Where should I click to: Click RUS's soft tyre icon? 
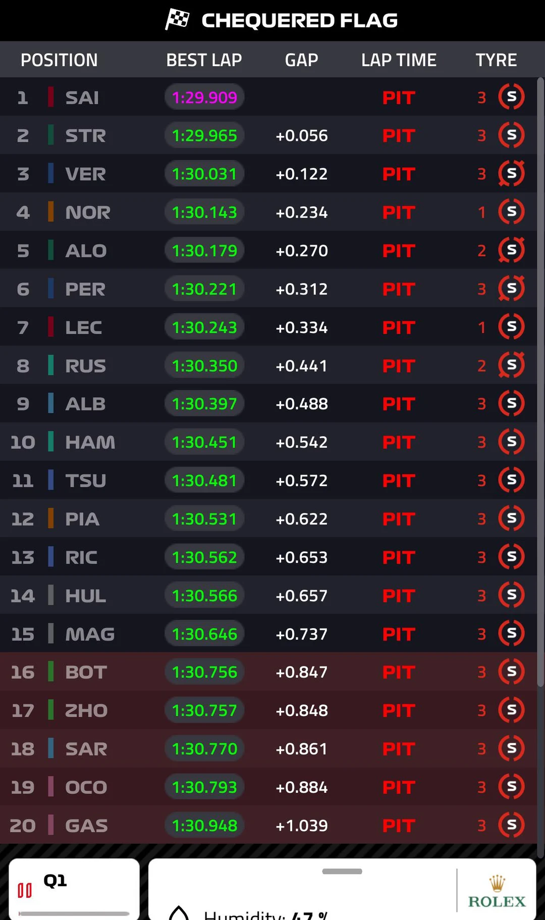coord(511,365)
